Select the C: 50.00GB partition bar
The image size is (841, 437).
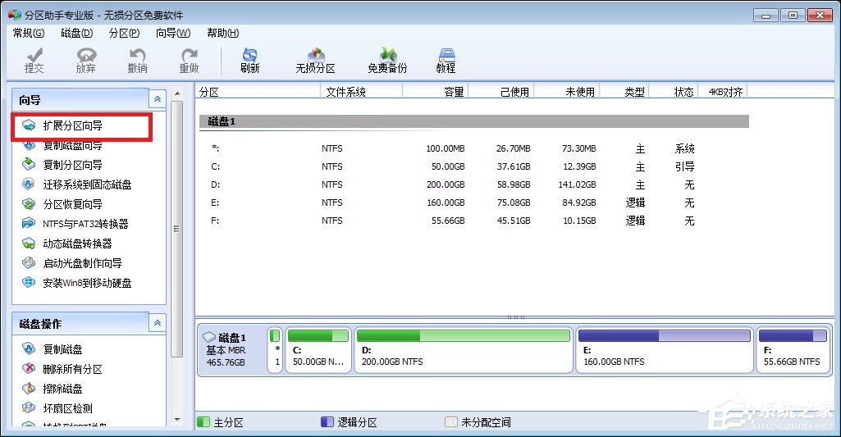pos(318,349)
